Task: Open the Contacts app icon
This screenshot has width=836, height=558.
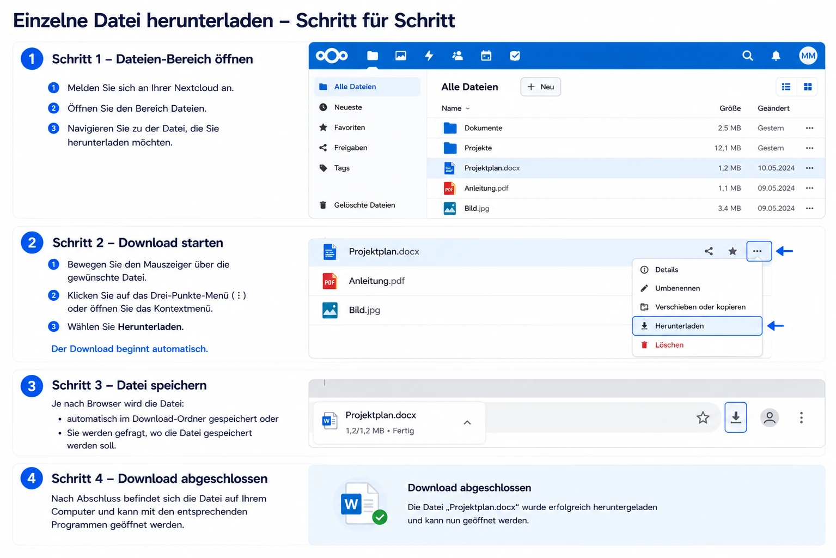Action: pos(457,56)
